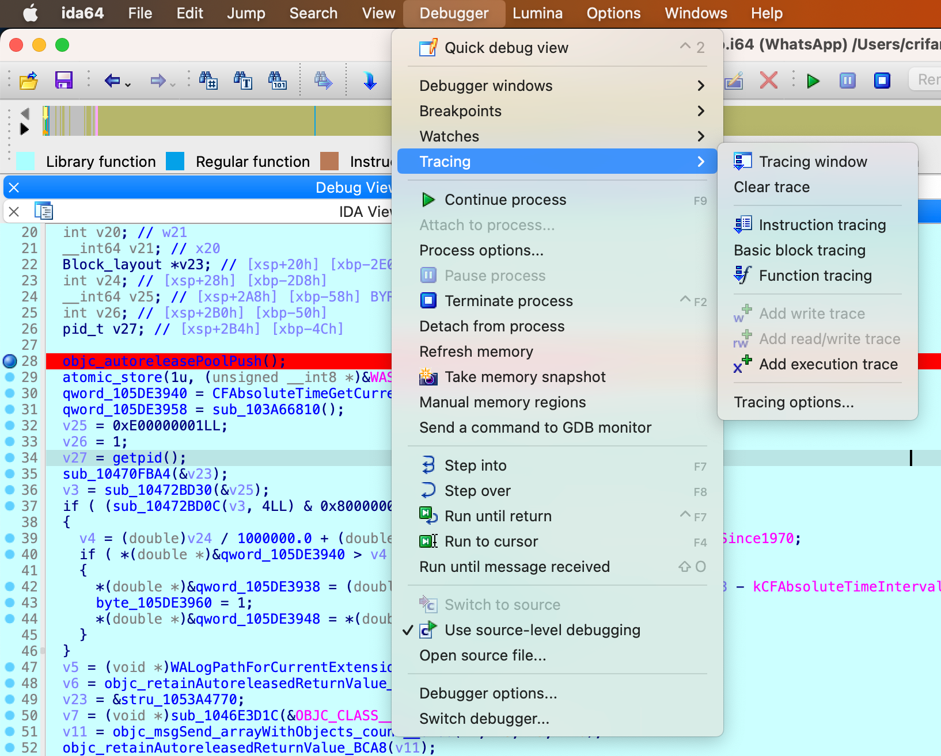This screenshot has width=941, height=756.
Task: Click the binoculars binary 101 search icon
Action: pyautogui.click(x=278, y=81)
